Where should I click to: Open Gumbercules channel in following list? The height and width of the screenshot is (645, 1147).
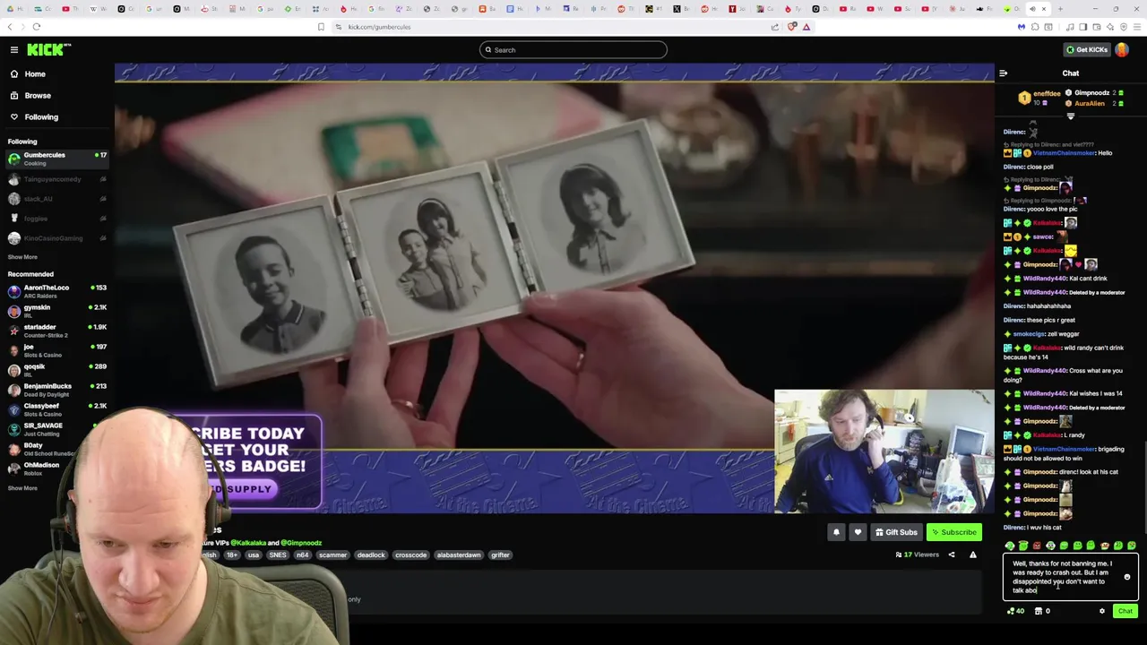pos(57,159)
